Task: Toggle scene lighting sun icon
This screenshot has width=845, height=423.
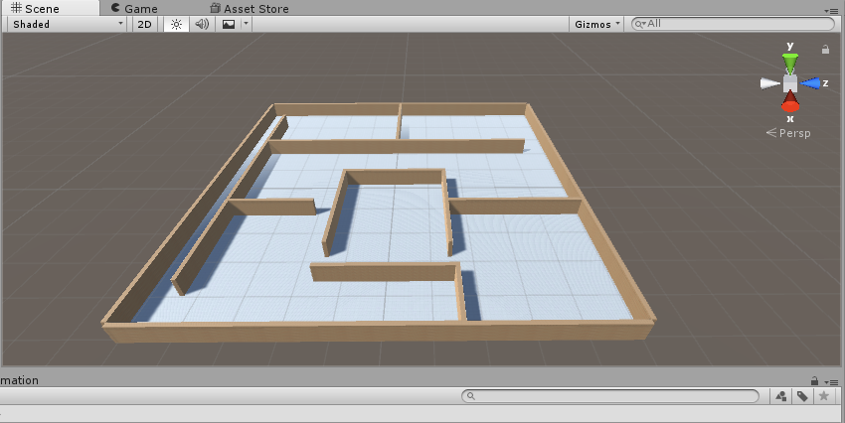Action: (x=176, y=24)
